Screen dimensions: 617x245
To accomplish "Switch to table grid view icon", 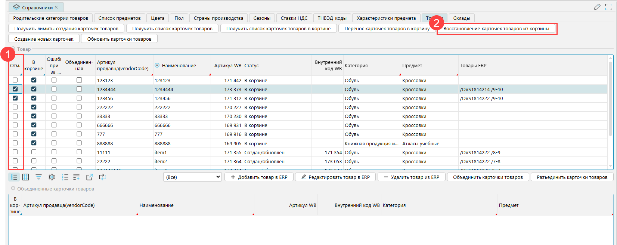I will click(26, 177).
